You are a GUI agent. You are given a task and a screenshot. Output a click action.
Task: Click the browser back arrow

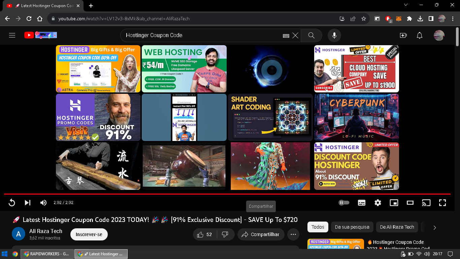click(x=7, y=19)
